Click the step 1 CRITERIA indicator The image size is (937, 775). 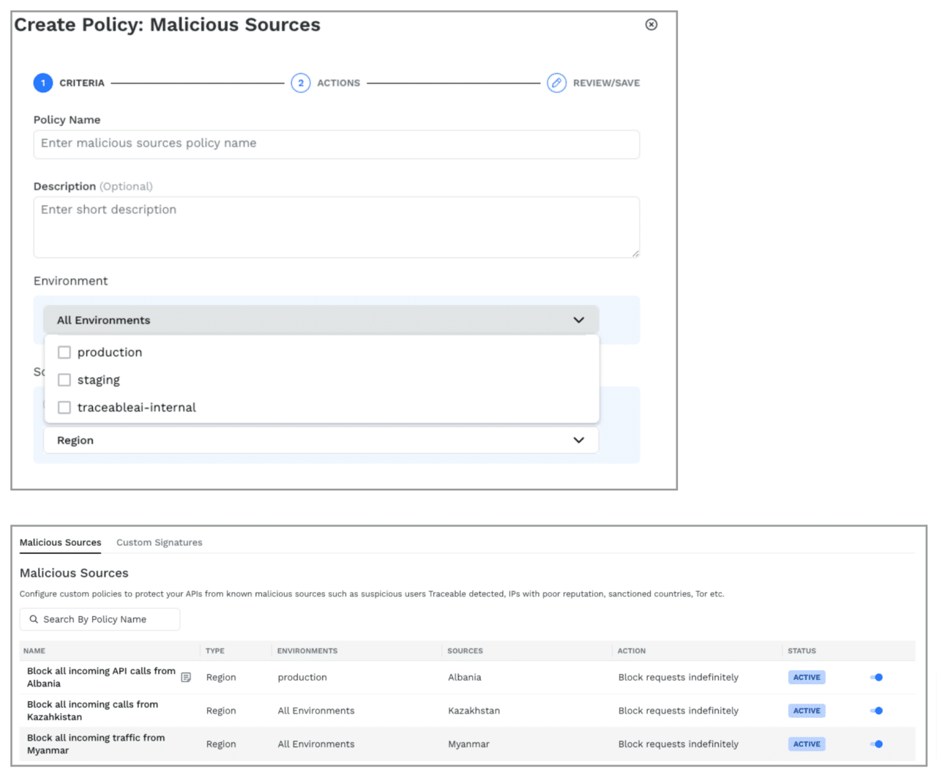[43, 83]
